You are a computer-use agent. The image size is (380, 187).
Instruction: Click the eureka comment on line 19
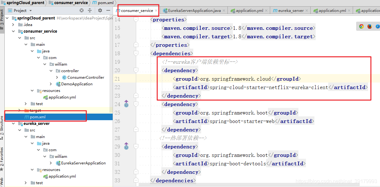(x=200, y=62)
